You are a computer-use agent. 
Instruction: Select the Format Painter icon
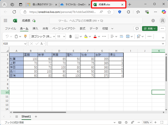pyautogui.click(x=25, y=36)
